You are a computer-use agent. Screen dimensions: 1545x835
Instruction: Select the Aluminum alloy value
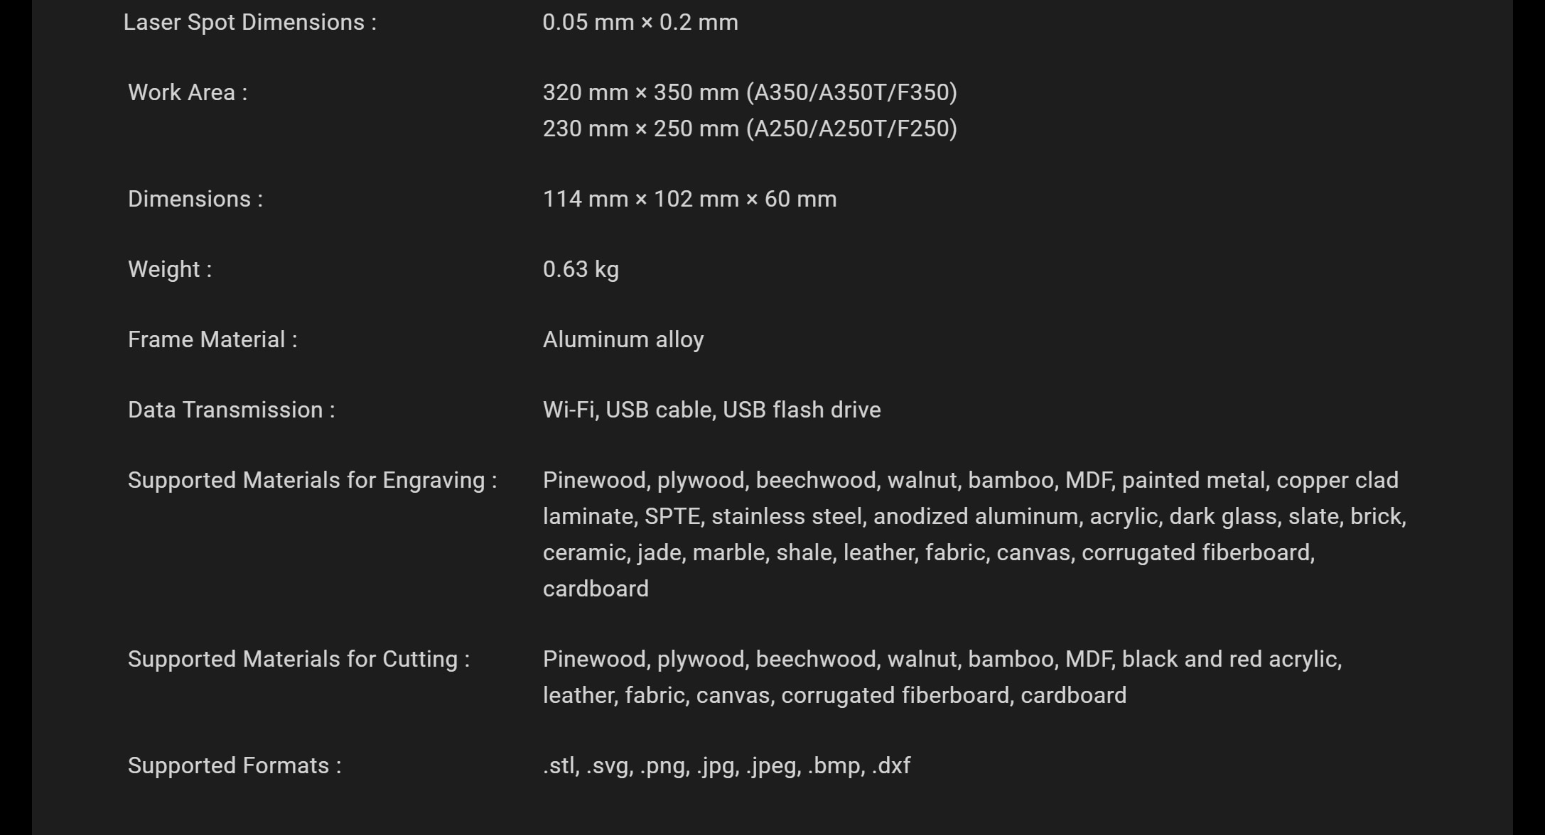click(623, 339)
